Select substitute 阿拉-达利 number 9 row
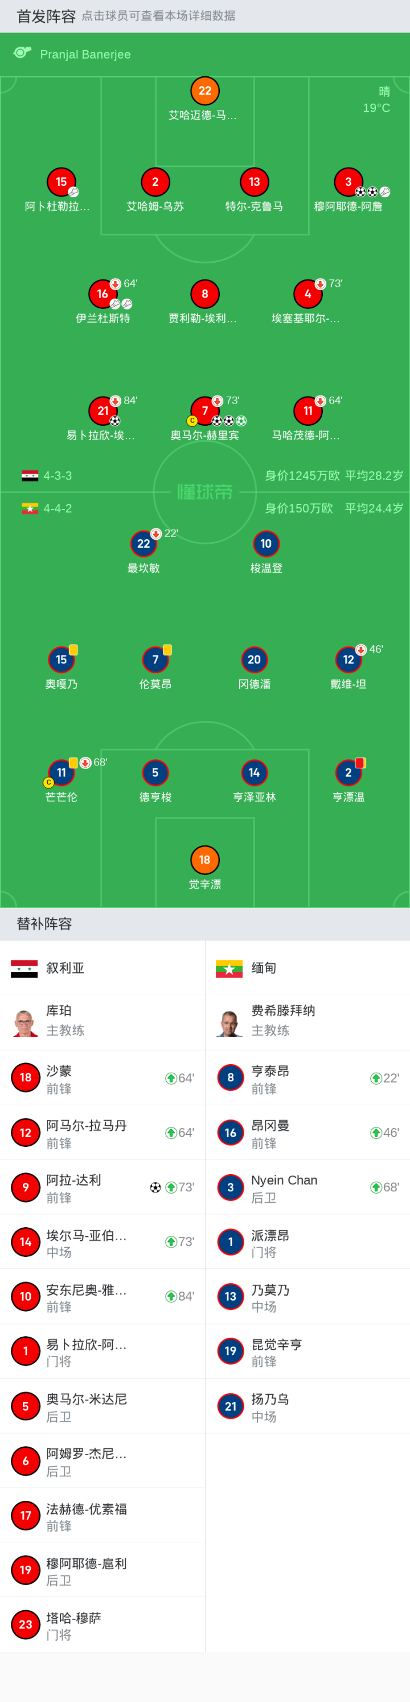 [x=102, y=1187]
